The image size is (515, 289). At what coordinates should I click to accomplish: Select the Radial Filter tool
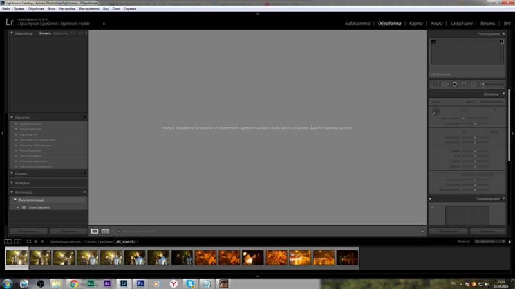click(x=473, y=84)
